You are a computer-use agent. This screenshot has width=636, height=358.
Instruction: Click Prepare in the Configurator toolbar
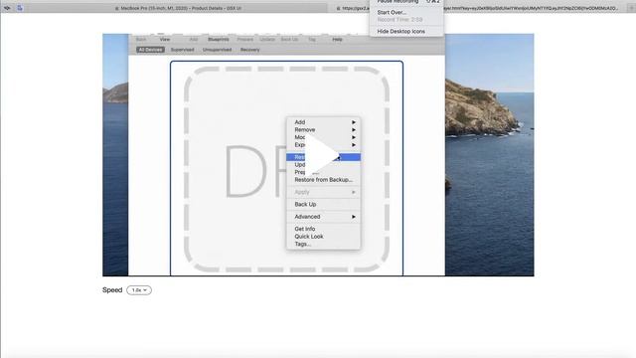click(x=245, y=40)
